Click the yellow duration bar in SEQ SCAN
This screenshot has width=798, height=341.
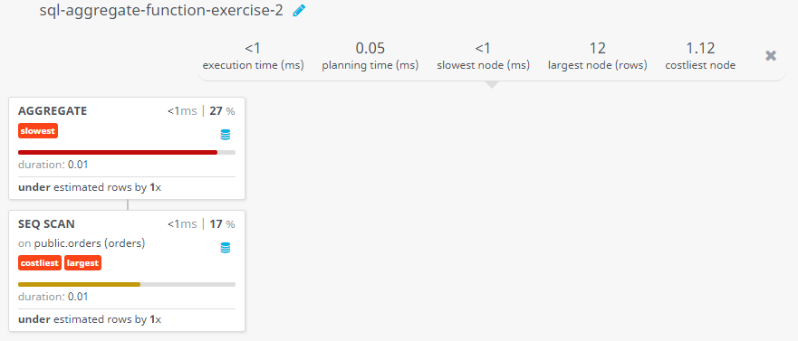(x=80, y=284)
